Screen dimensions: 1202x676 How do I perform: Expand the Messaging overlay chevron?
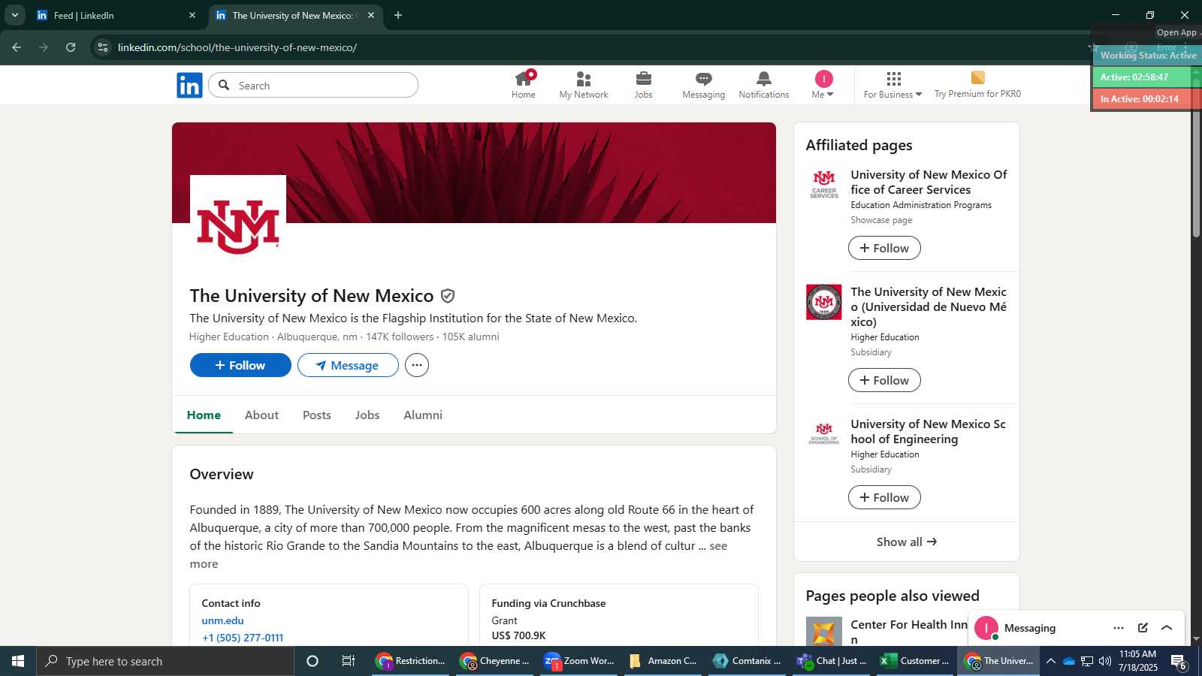(x=1167, y=628)
